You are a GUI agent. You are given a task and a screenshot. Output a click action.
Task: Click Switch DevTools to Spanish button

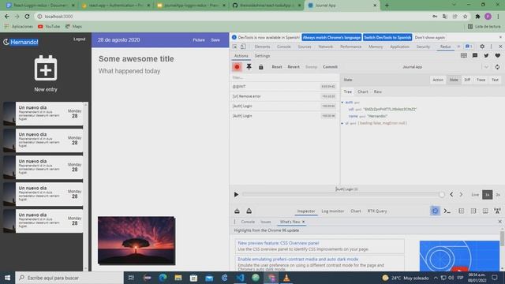click(387, 37)
